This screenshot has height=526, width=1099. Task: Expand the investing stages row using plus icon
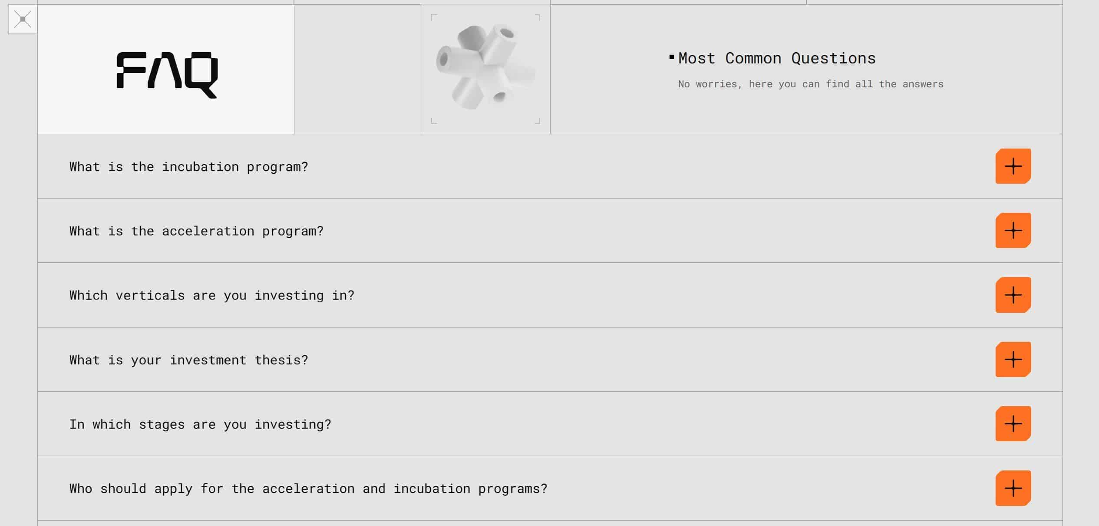point(1013,424)
